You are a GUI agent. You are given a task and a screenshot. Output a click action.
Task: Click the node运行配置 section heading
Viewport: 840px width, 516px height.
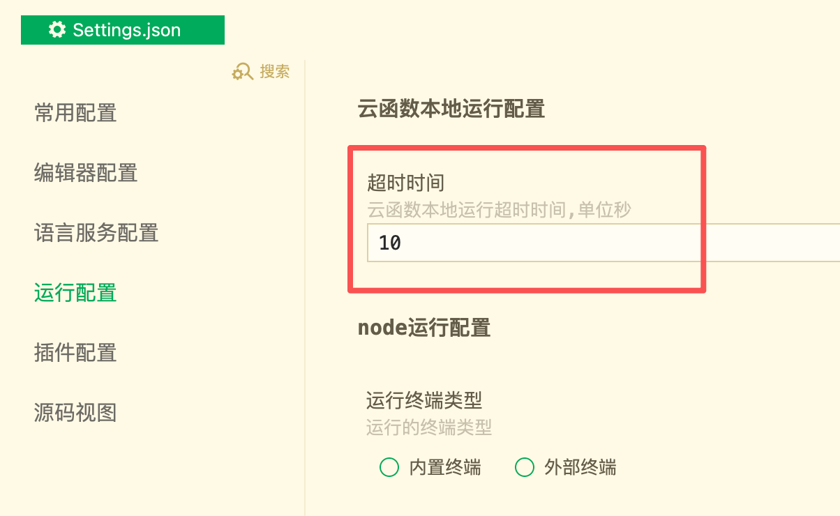[x=424, y=328]
